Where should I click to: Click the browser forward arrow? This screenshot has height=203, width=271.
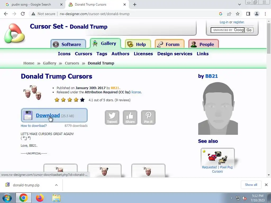(x=14, y=14)
